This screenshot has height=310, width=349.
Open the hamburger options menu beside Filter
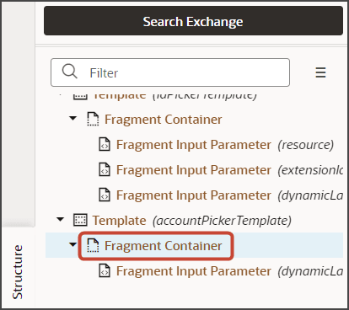320,72
